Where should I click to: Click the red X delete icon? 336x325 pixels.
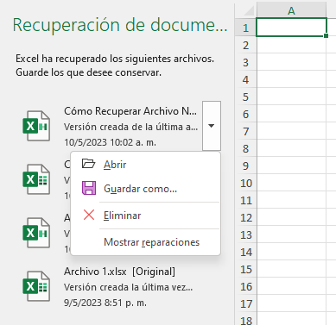tap(89, 215)
